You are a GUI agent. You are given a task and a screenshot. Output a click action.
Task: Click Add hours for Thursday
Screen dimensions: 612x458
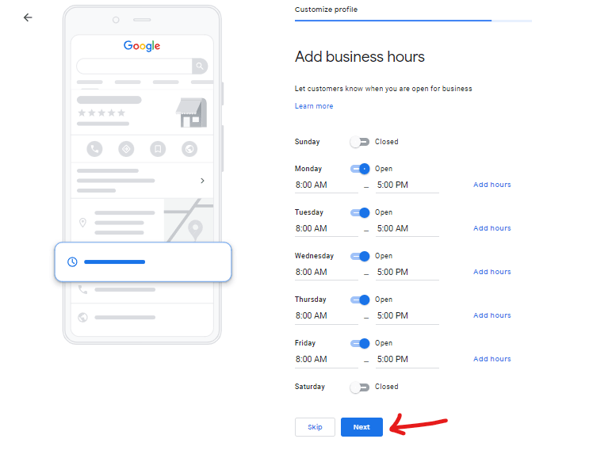pos(492,315)
